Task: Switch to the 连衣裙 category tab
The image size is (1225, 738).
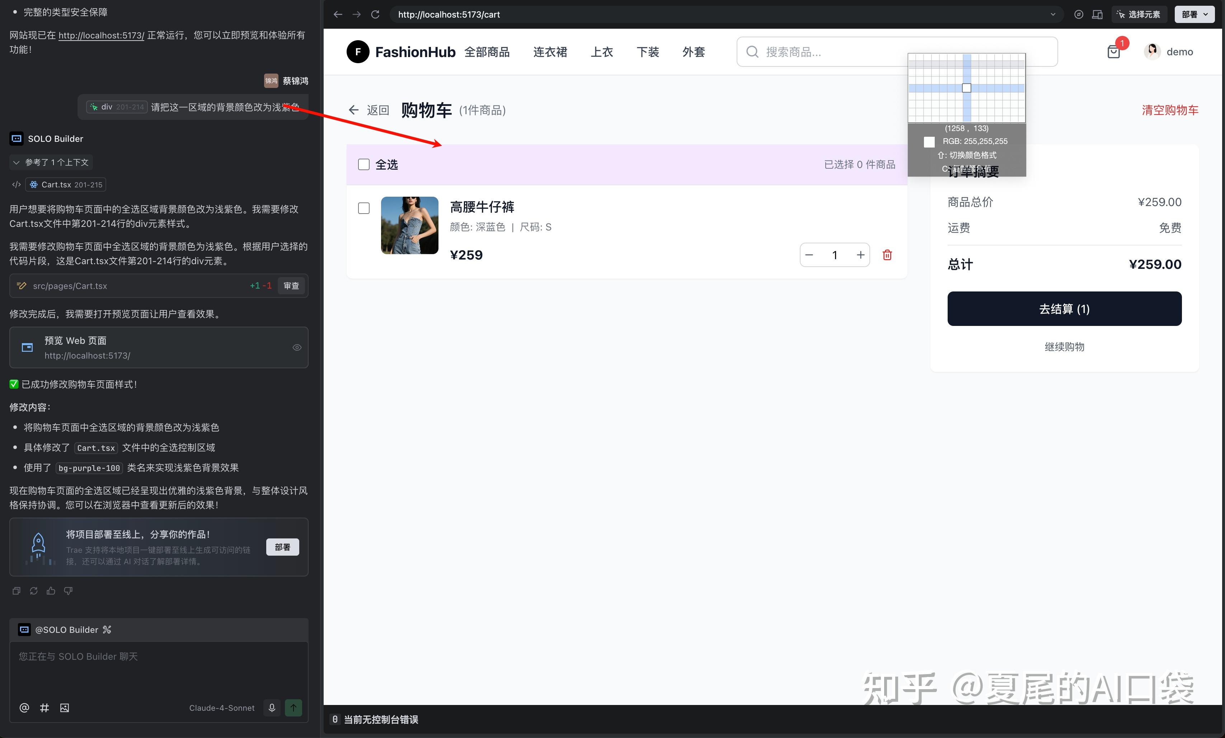Action: coord(550,52)
